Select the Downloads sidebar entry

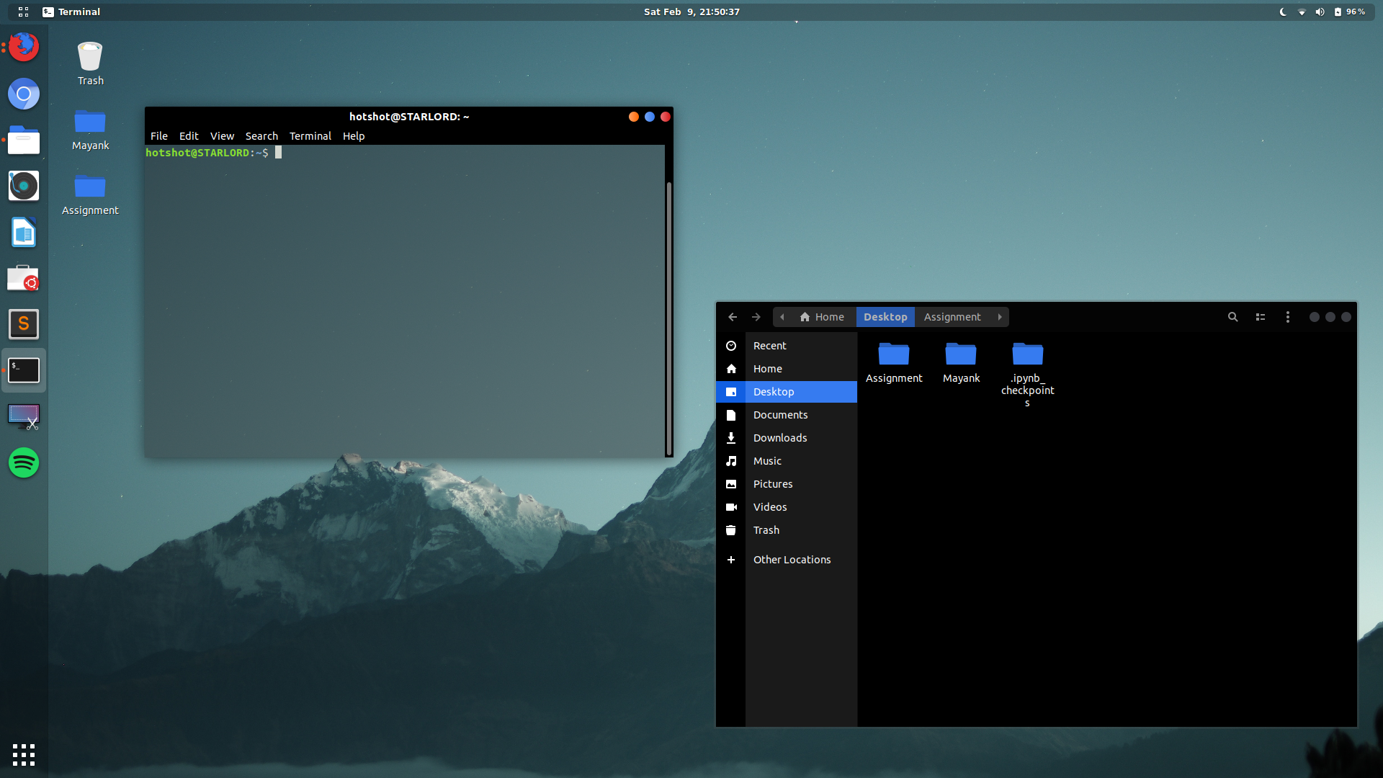pos(781,437)
